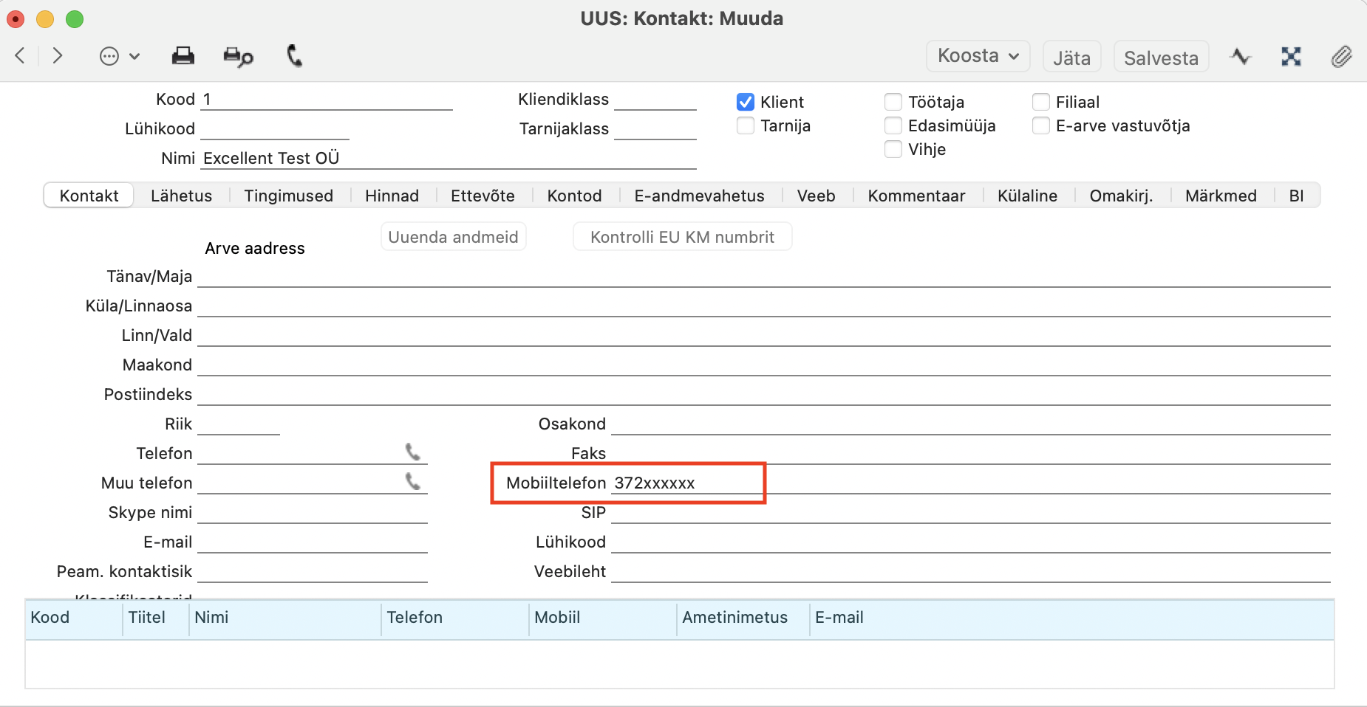The image size is (1367, 707).
Task: Click the toolbar phone call icon
Action: click(295, 55)
